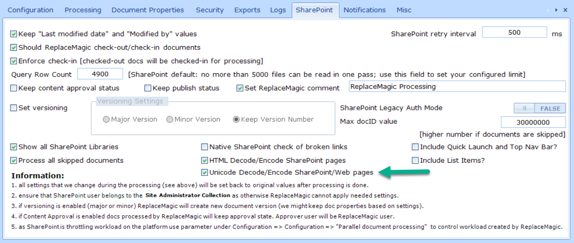Screen dimensions: 574x243
Task: Enable Native SharePoint check of broken links
Action: coord(204,147)
